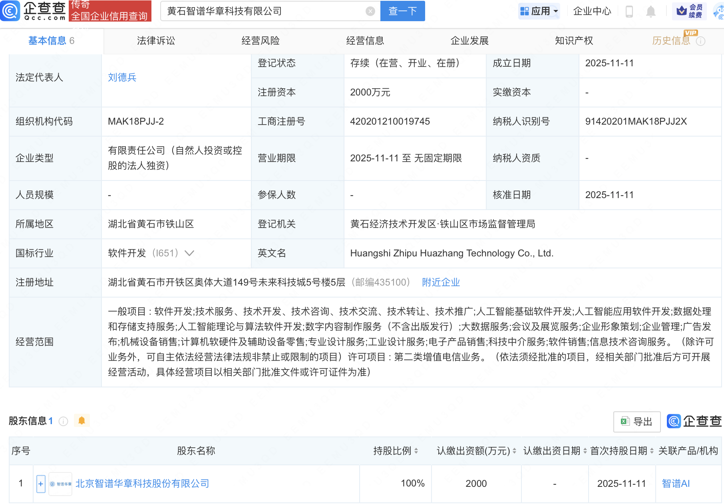724x504 pixels.
Task: Sort by 认缴出资额(万元) column
Action: 514,451
